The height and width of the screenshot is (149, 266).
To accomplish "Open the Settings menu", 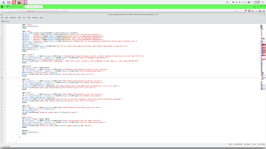I will coord(35,18).
